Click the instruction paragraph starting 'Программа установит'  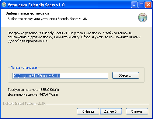point(74,37)
